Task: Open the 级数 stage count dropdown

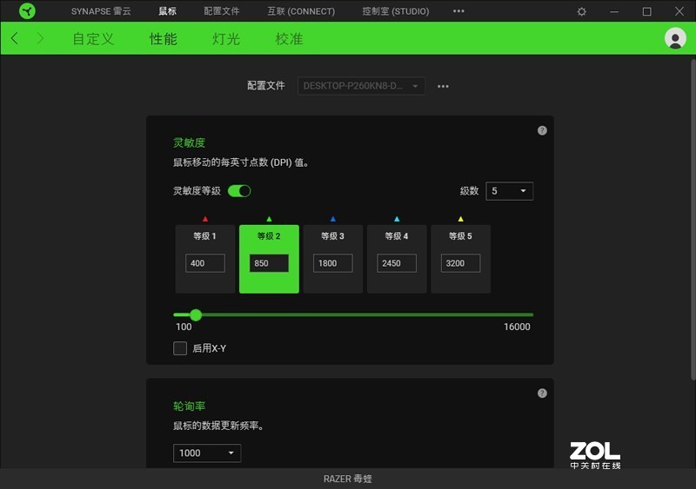Action: (509, 191)
